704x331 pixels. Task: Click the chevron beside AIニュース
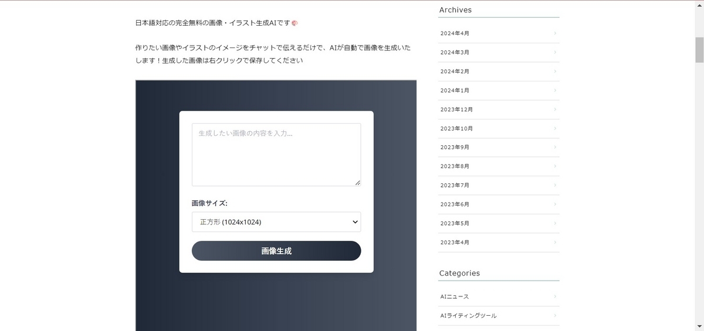[555, 296]
